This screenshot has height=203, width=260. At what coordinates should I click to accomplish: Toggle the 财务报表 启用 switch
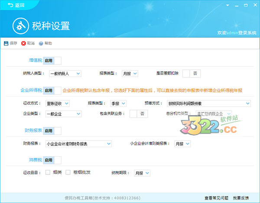tap(52, 131)
